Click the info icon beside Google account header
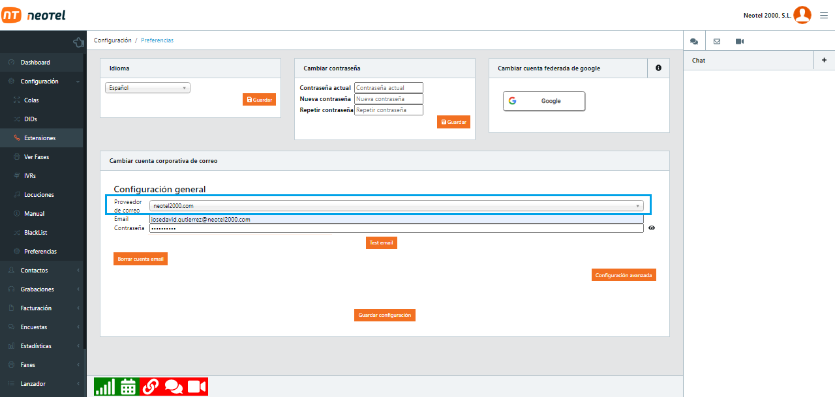835x397 pixels. [658, 68]
